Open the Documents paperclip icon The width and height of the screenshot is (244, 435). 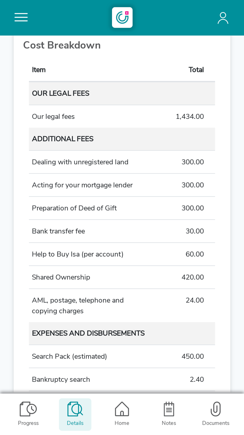(x=215, y=409)
